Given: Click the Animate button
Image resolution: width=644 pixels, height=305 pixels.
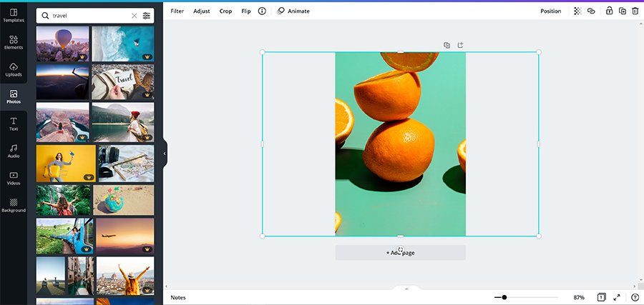Looking at the screenshot, I should tap(293, 11).
